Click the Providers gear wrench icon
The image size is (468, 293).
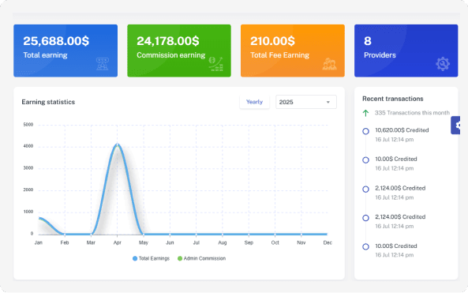pyautogui.click(x=443, y=64)
